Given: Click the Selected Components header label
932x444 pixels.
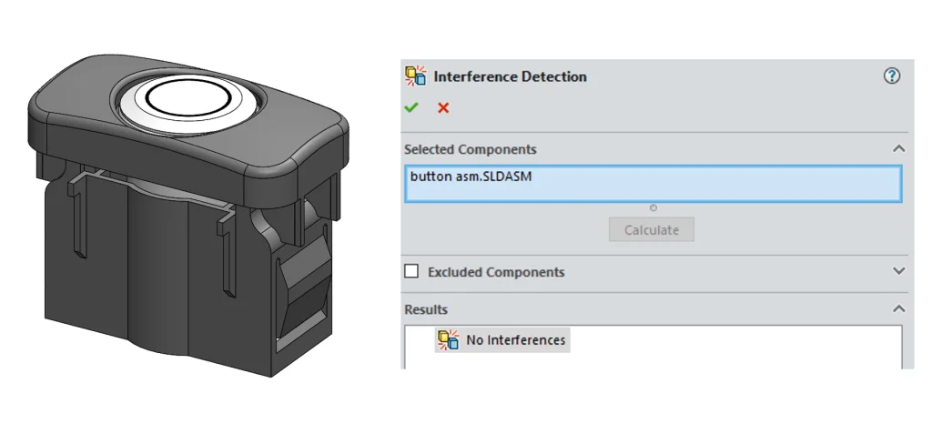Looking at the screenshot, I should [471, 149].
